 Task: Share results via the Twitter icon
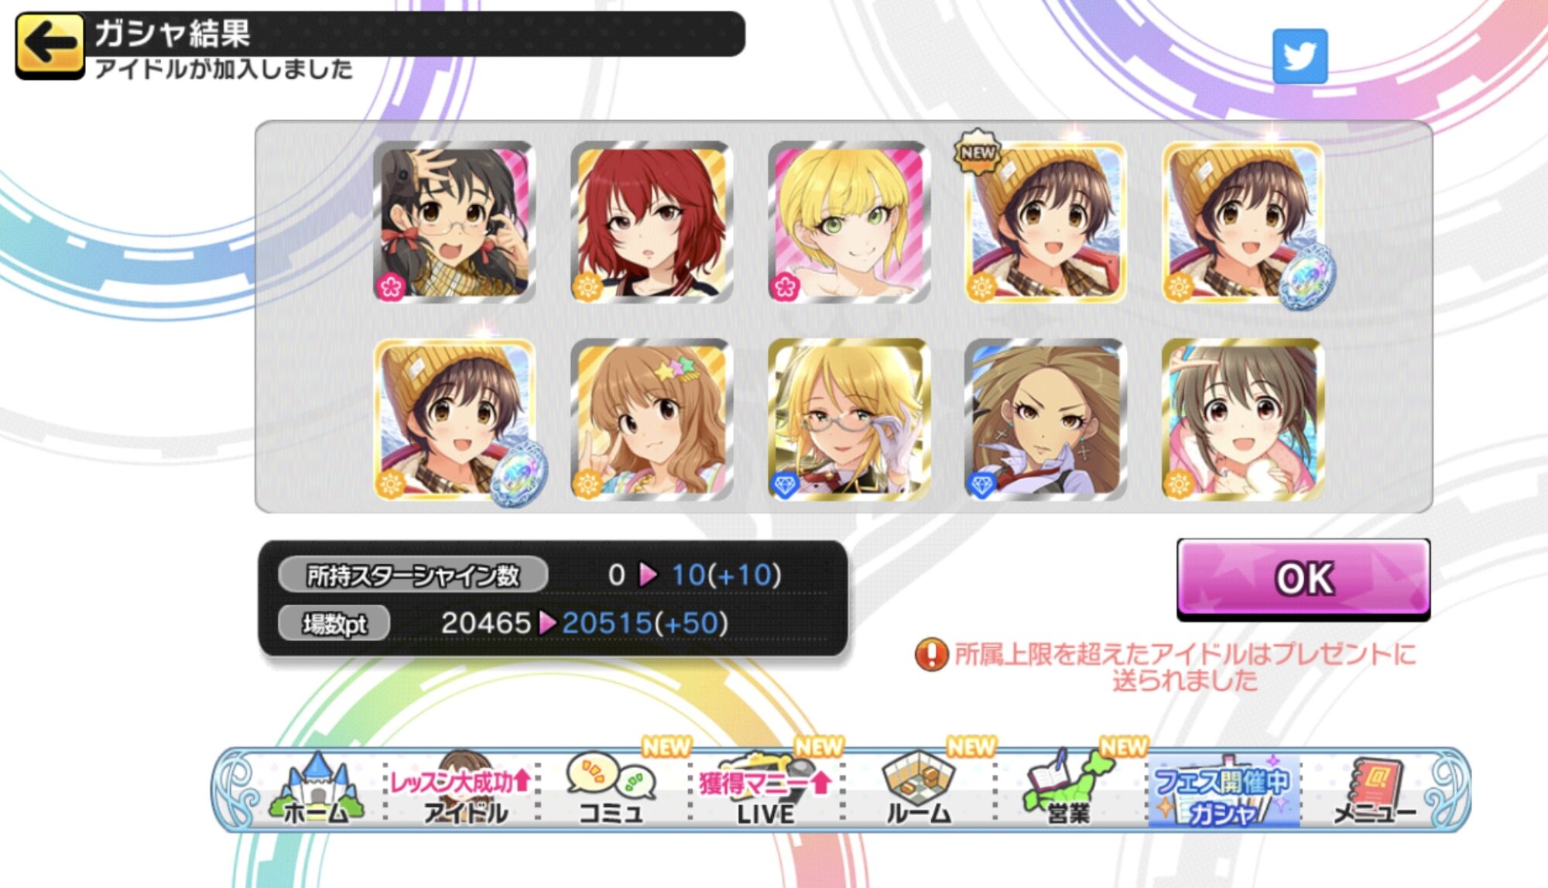point(1300,57)
